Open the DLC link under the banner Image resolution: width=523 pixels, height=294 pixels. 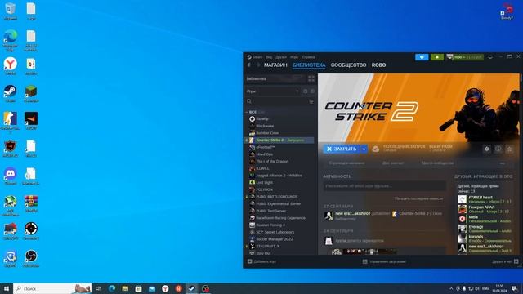point(393,163)
